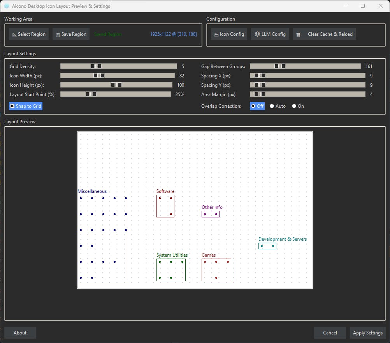
Task: Open LLM Config settings
Action: 270,34
